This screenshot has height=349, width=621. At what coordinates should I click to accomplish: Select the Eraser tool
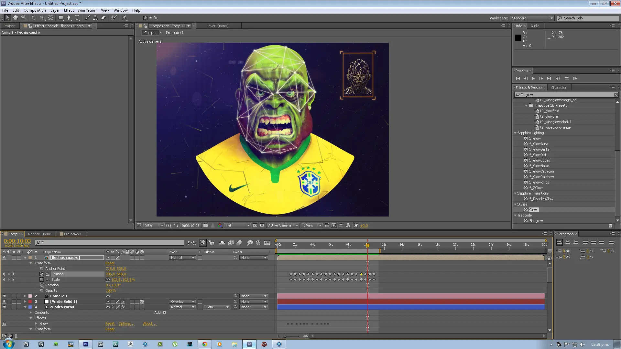103,18
